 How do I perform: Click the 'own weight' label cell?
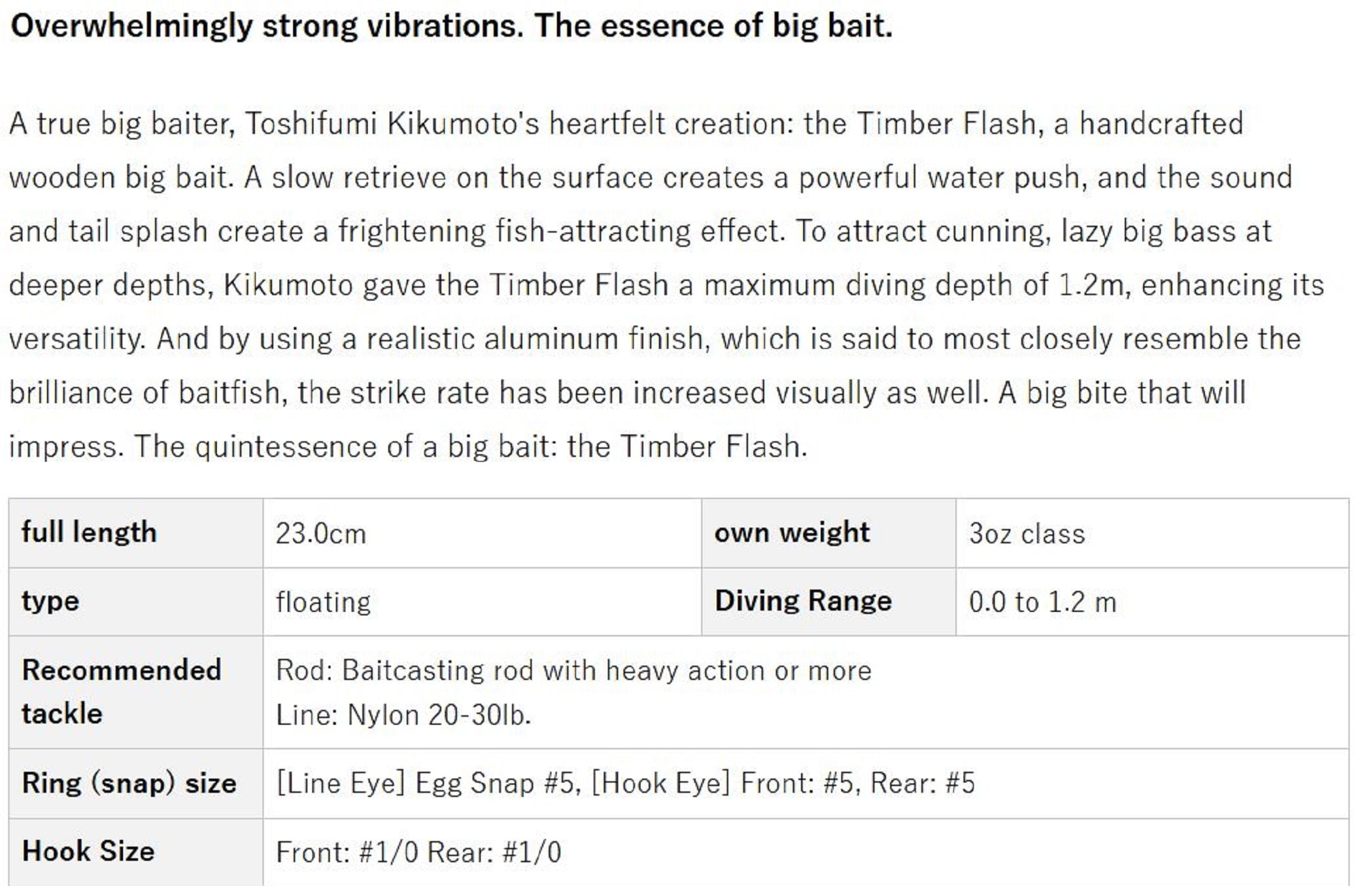[x=792, y=532]
